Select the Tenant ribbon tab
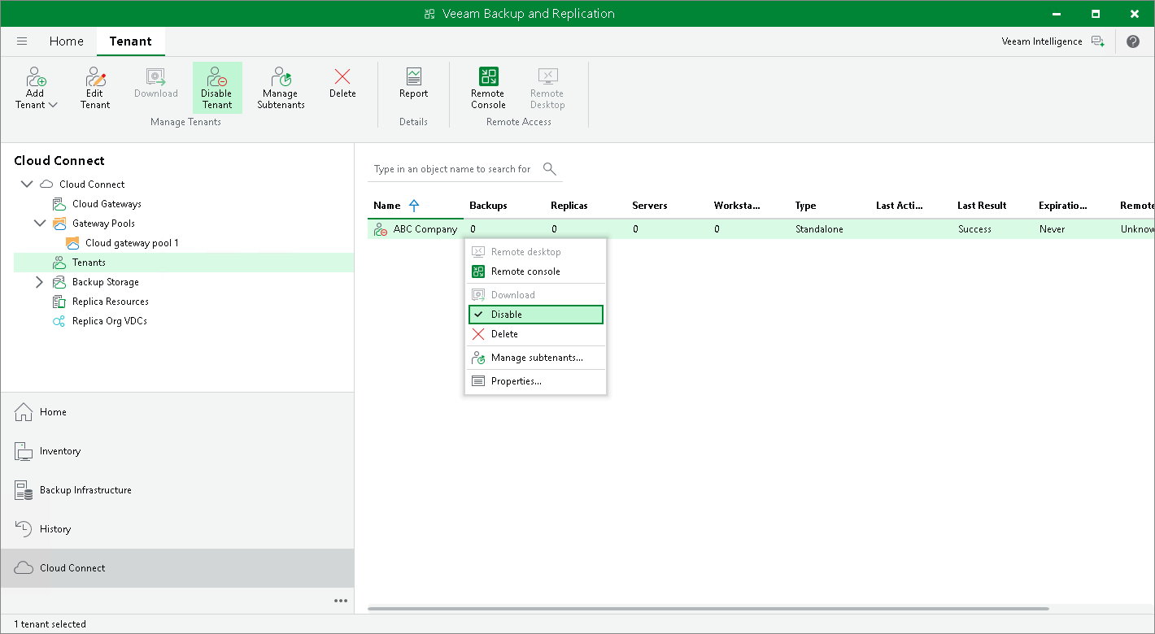The width and height of the screenshot is (1155, 634). [130, 41]
